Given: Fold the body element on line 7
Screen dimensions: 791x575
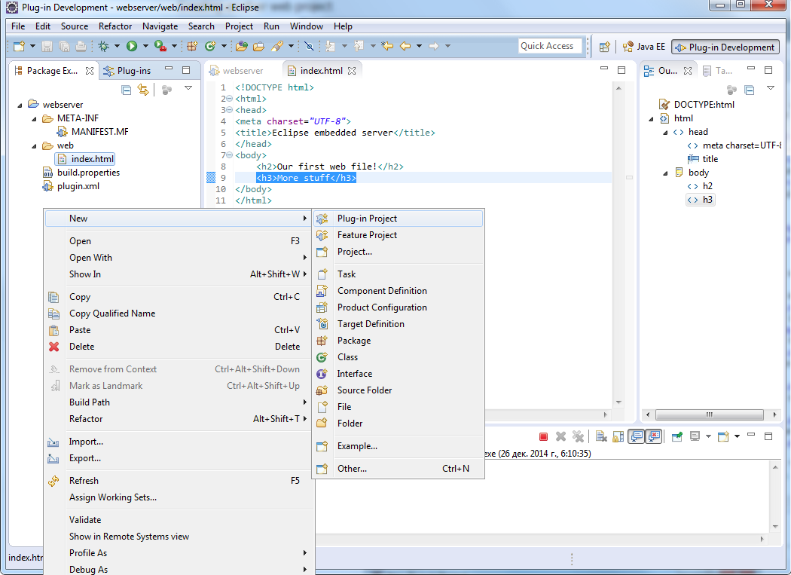Looking at the screenshot, I should coord(230,155).
